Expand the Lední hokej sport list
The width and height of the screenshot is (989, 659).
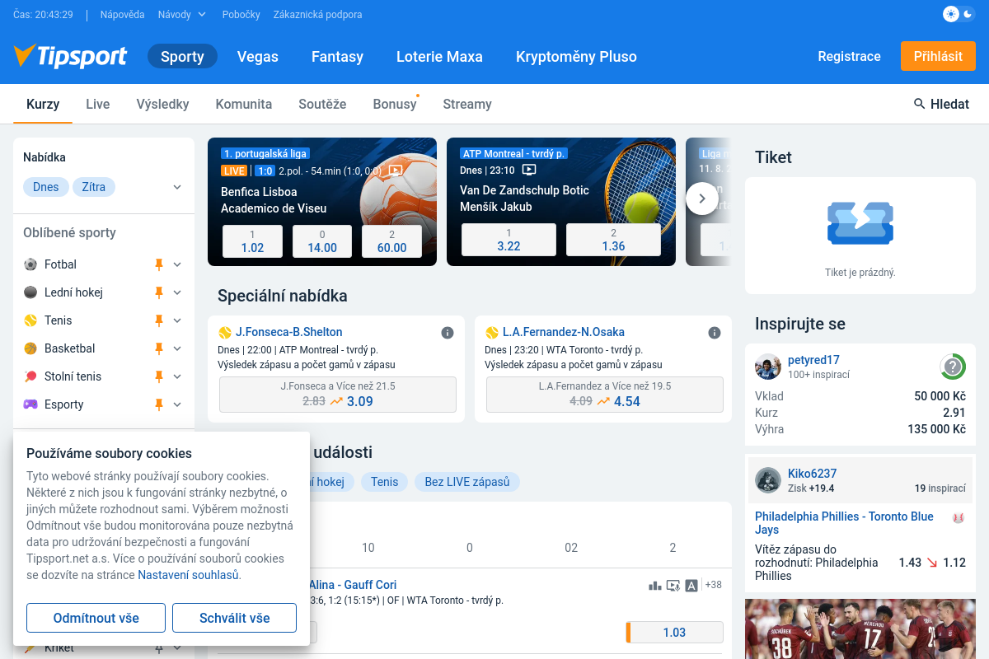pos(177,292)
